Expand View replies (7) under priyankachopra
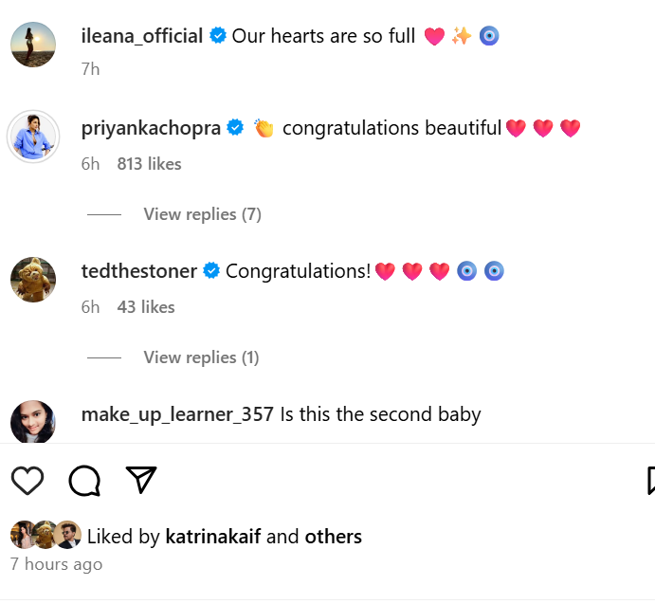 202,214
